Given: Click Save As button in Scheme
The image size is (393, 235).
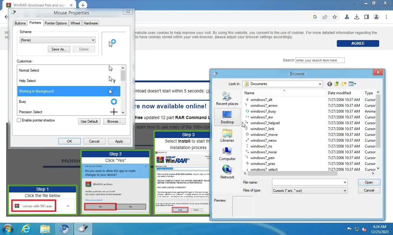Looking at the screenshot, I should (59, 49).
